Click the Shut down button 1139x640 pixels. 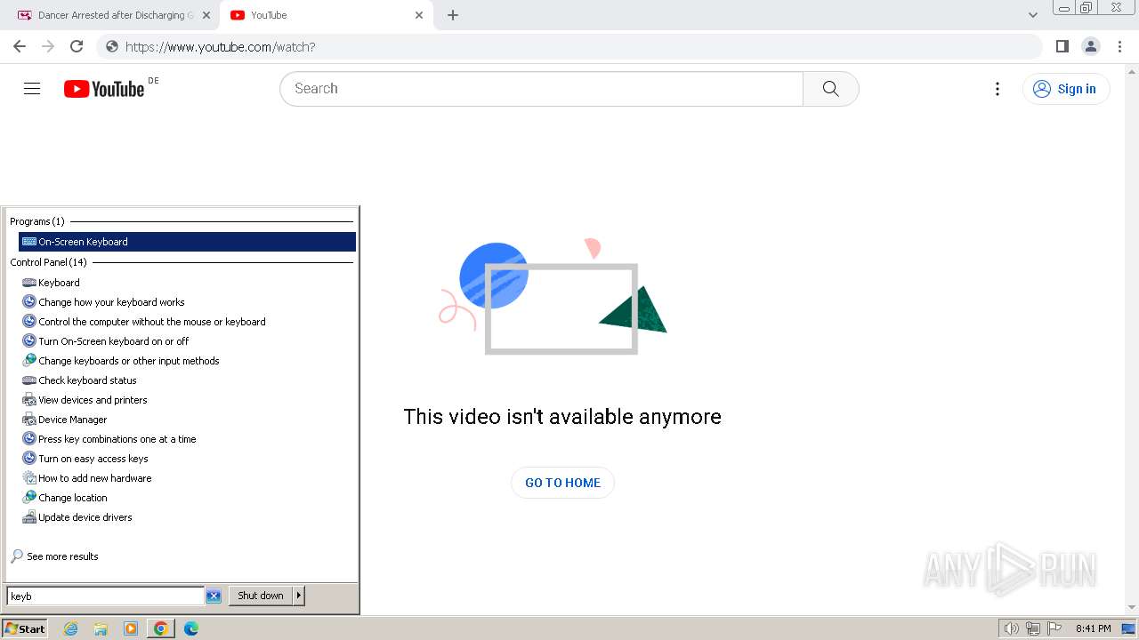pyautogui.click(x=261, y=596)
